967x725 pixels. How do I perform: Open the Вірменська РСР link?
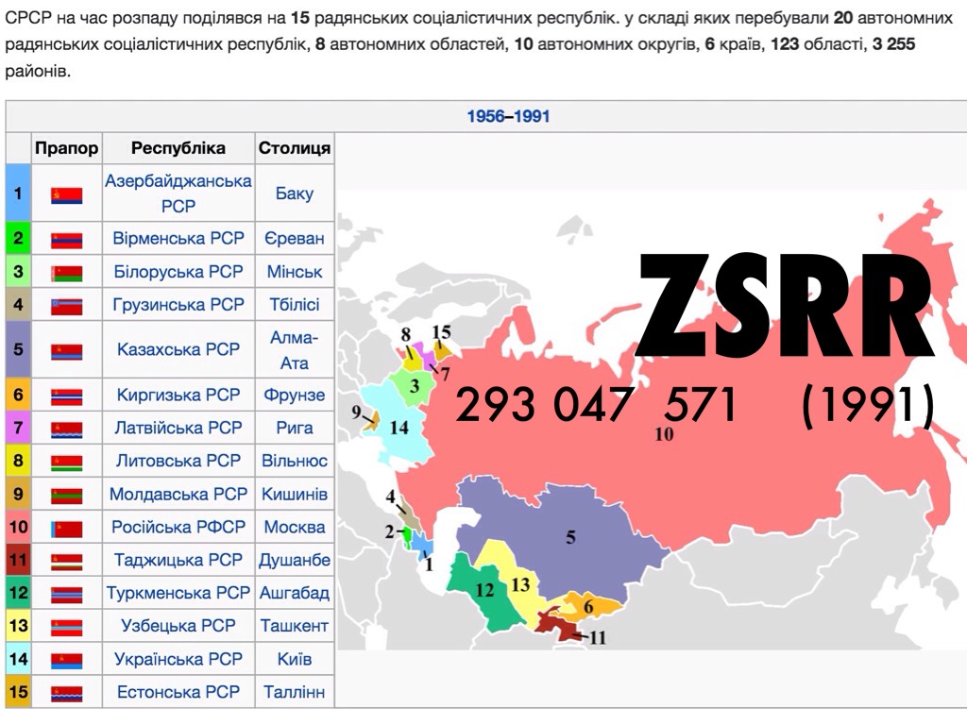pyautogui.click(x=178, y=239)
